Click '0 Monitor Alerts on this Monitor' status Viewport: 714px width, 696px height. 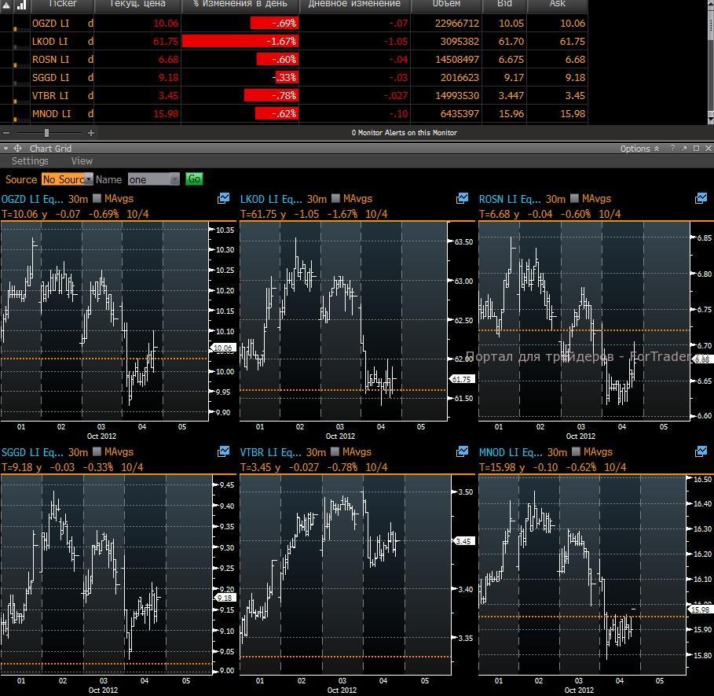click(x=404, y=133)
